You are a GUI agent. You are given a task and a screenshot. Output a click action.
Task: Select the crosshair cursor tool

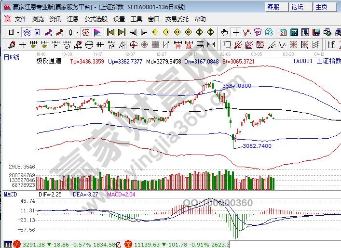pos(236,32)
